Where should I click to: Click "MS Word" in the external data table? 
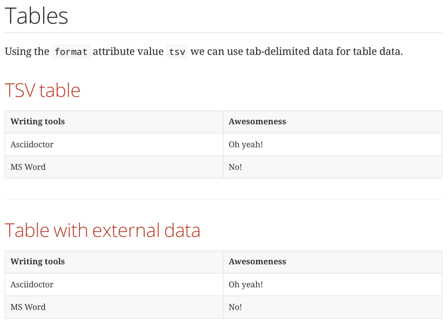28,307
